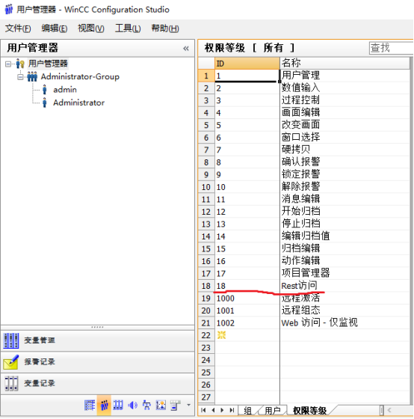The width and height of the screenshot is (414, 419).
Task: Select Administrator-Group in the tree
Action: coord(80,76)
